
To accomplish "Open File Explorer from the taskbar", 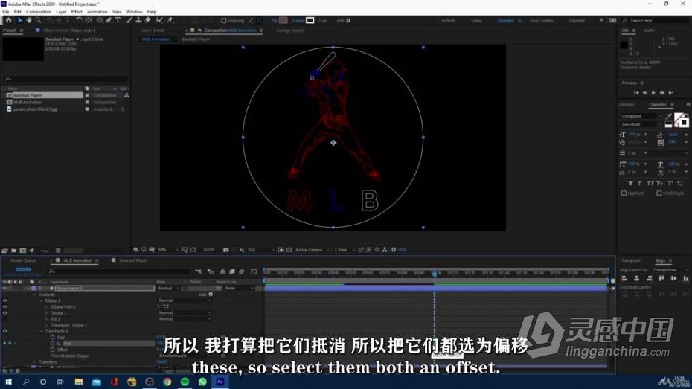I will [x=79, y=382].
